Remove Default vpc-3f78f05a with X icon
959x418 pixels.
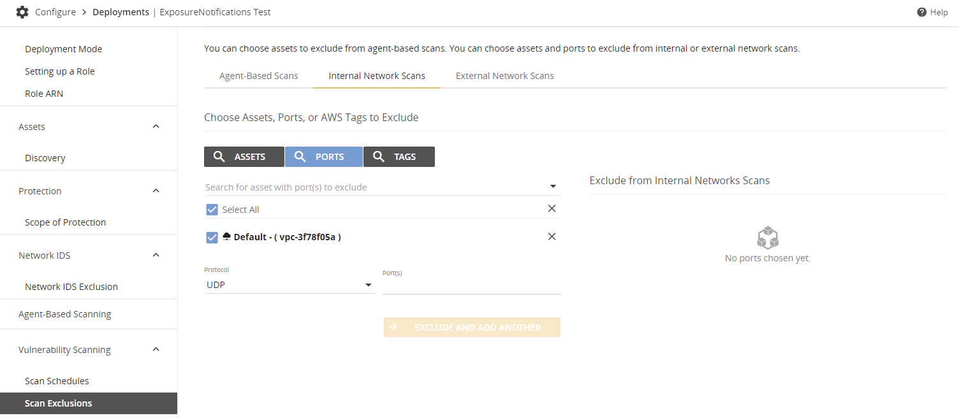click(x=552, y=236)
